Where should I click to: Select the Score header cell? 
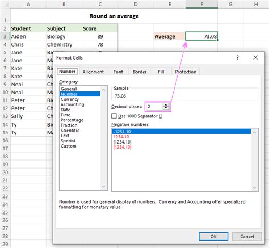pyautogui.click(x=100, y=28)
